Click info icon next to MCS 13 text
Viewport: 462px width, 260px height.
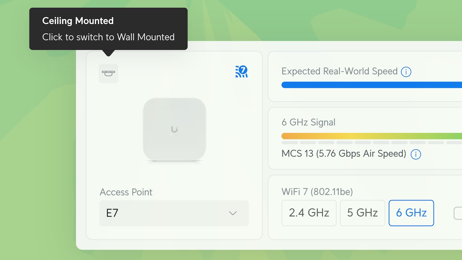pyautogui.click(x=416, y=155)
